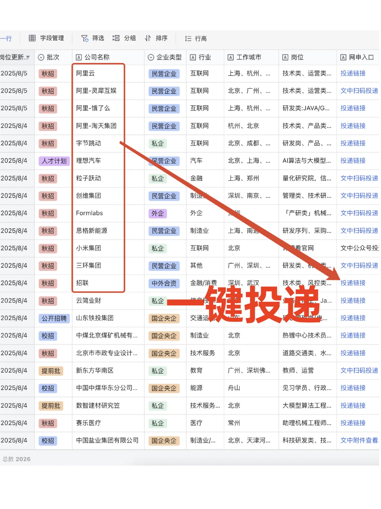Click 行业 column text-type icon

(x=193, y=57)
